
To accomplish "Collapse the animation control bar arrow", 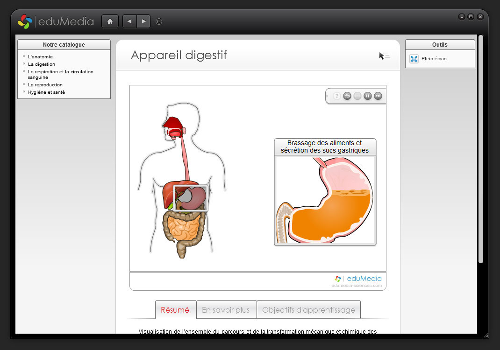I will [328, 96].
